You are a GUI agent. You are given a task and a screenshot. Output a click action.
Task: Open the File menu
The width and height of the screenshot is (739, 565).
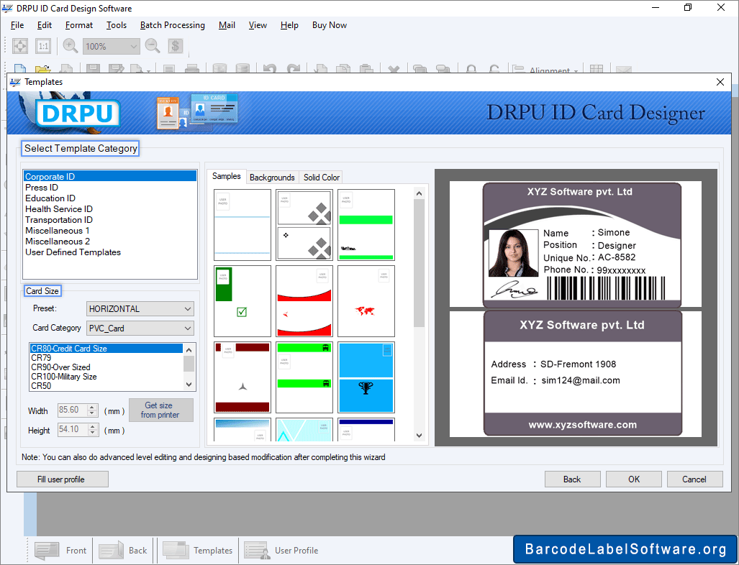point(17,25)
